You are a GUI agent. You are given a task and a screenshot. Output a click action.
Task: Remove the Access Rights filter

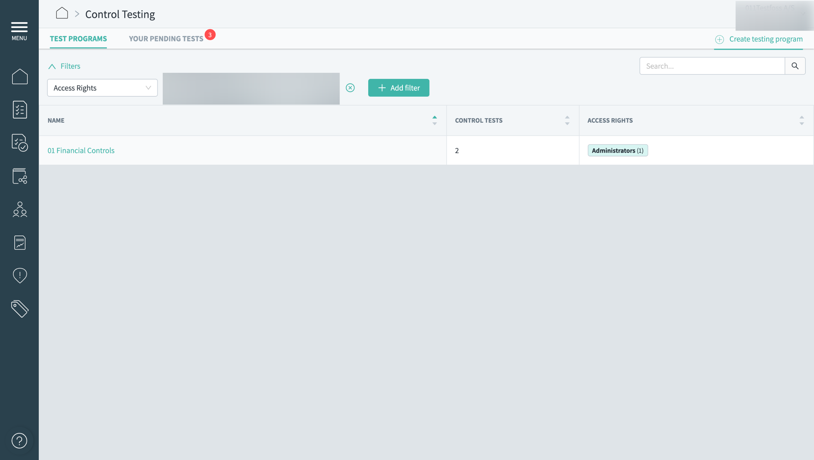(x=350, y=88)
